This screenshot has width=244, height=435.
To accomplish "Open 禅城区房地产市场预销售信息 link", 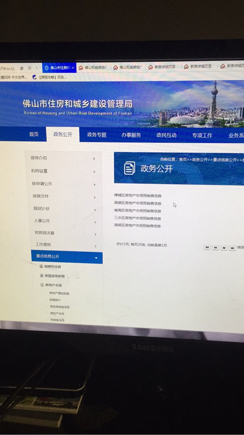I will (138, 196).
